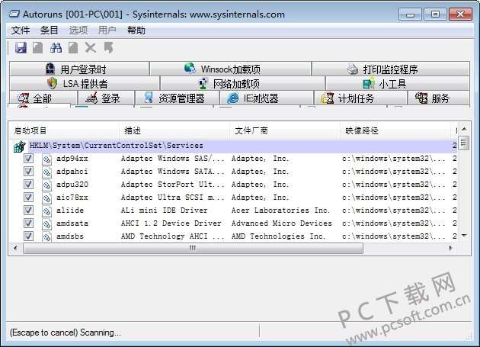Click the 'Adaptec StorPort Ult...' description
Image resolution: width=480 pixels, height=347 pixels.
pyautogui.click(x=172, y=185)
